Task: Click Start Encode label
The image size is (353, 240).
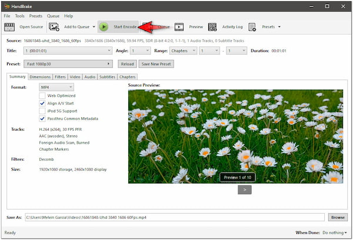Action: pos(125,27)
